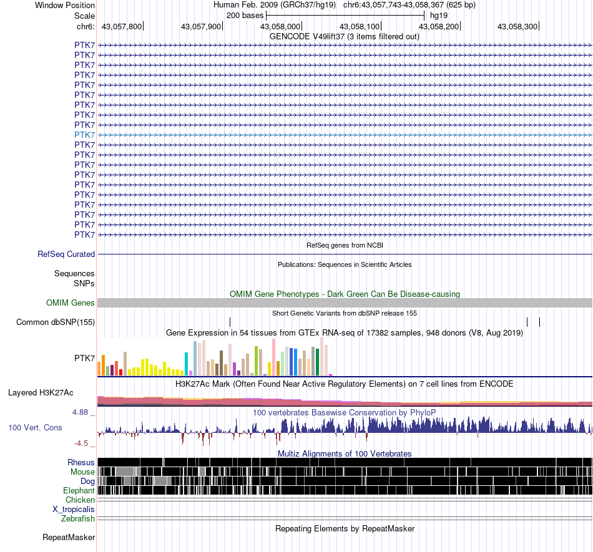Screen dimensions: 593x552
Task: Select the Scale track label
Action: 84,16
